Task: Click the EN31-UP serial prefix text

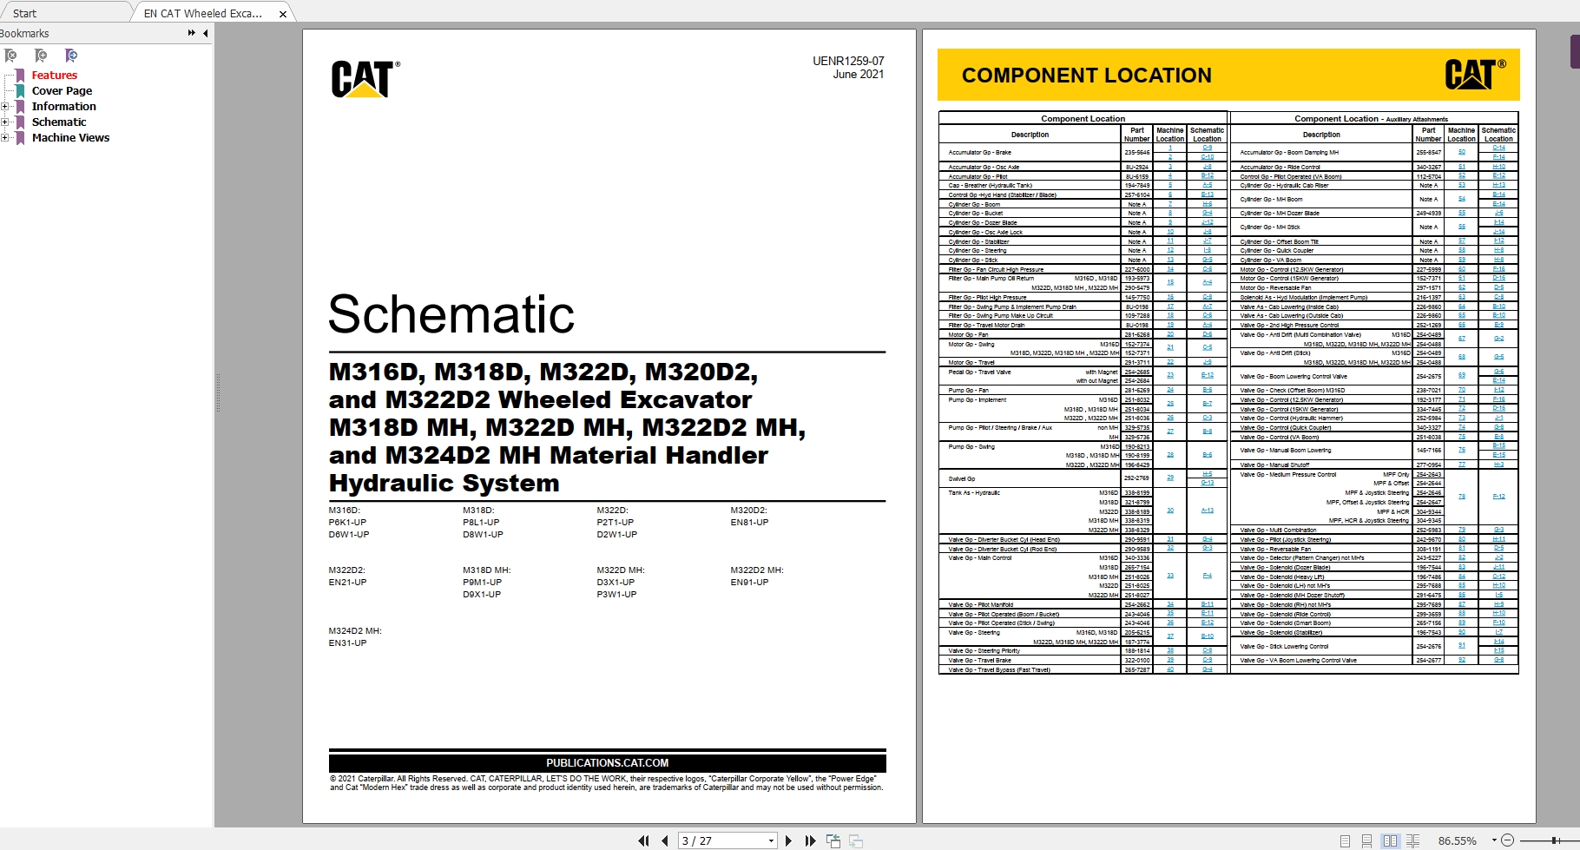Action: click(347, 643)
